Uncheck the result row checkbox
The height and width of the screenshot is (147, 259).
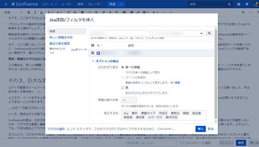click(x=93, y=53)
